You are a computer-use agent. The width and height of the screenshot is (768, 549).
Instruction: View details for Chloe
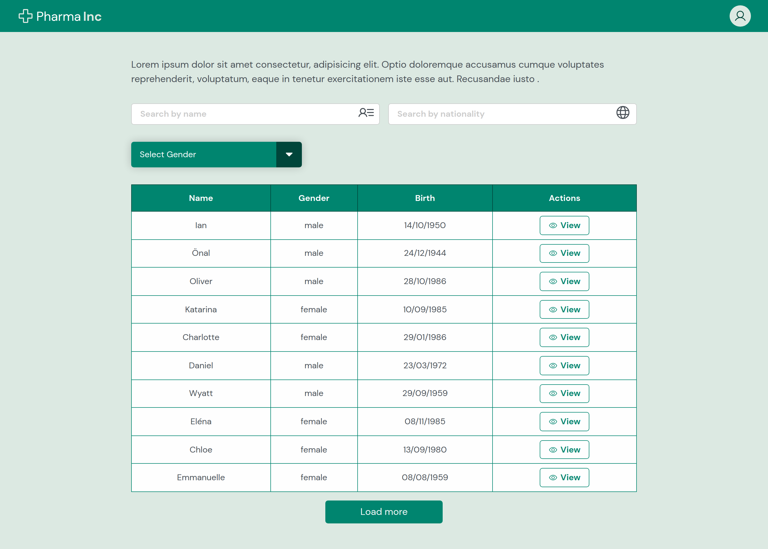pos(564,450)
